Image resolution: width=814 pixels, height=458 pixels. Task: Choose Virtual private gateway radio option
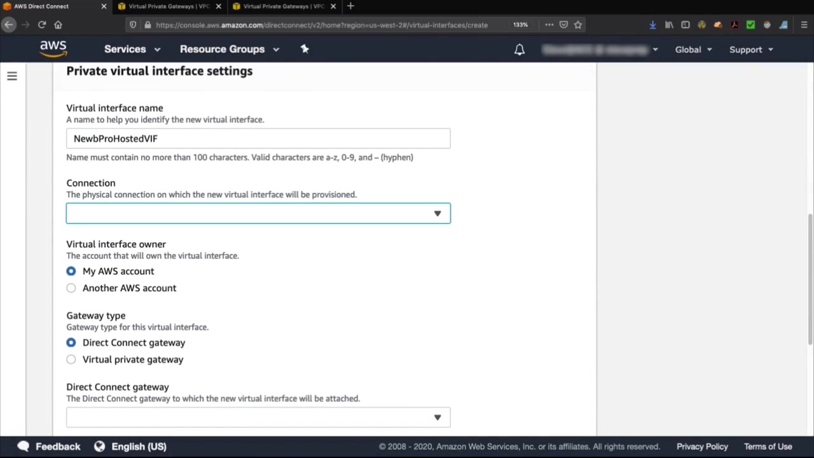coord(71,359)
